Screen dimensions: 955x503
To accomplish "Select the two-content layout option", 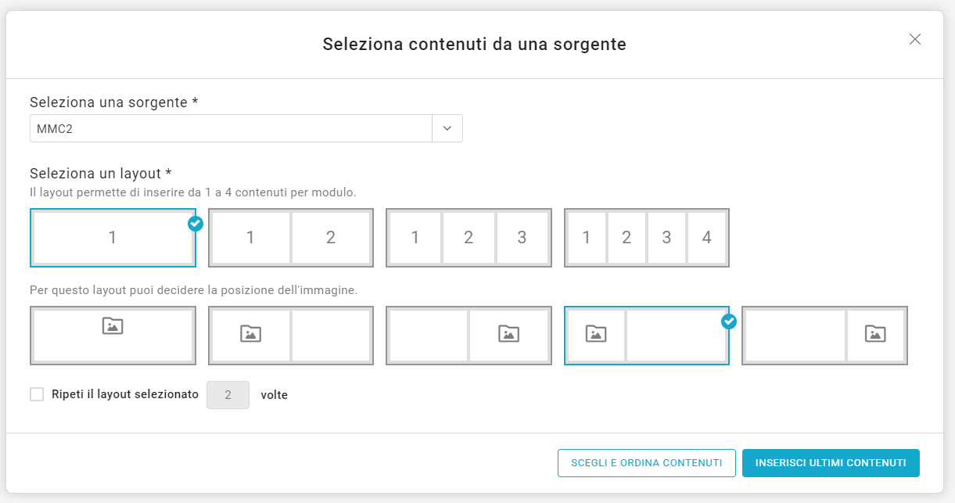I will tap(291, 238).
